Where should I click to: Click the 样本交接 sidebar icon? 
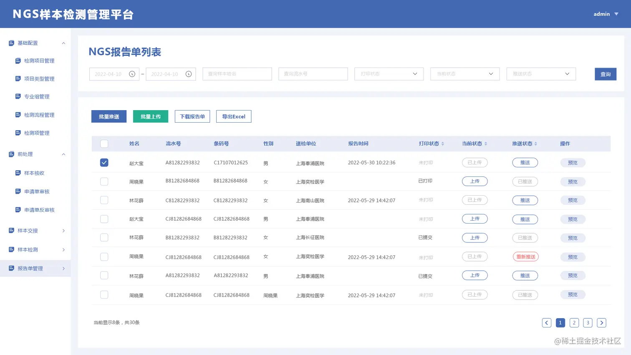tap(11, 230)
